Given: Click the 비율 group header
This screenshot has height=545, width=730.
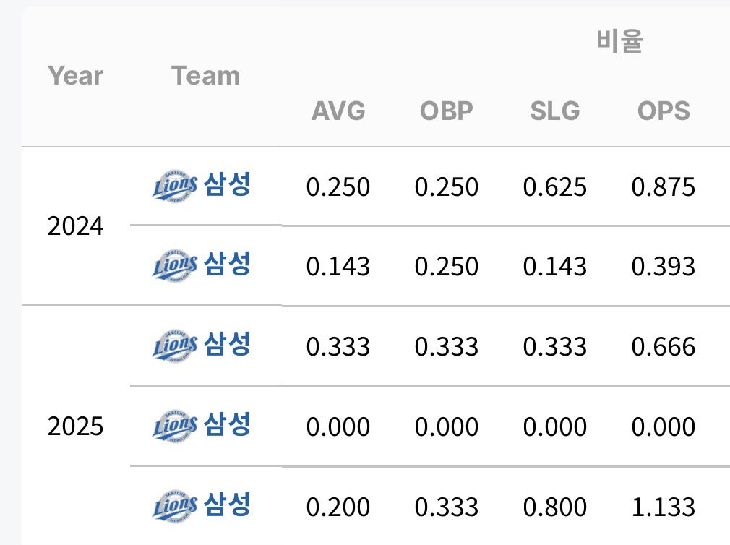Looking at the screenshot, I should [x=619, y=41].
